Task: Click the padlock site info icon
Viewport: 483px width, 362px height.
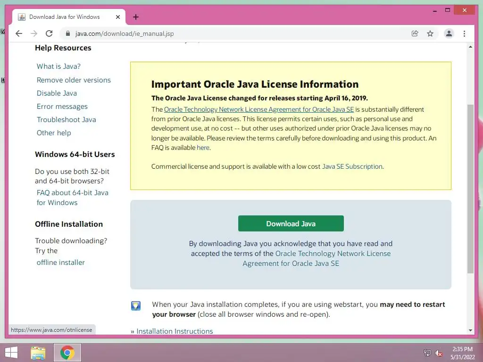Action: click(x=68, y=33)
